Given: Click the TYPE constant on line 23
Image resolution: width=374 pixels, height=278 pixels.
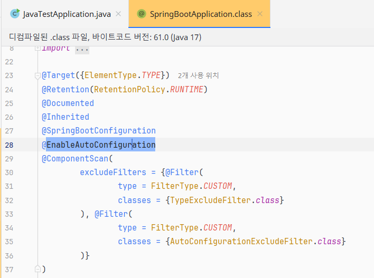Looking at the screenshot, I should coord(151,75).
